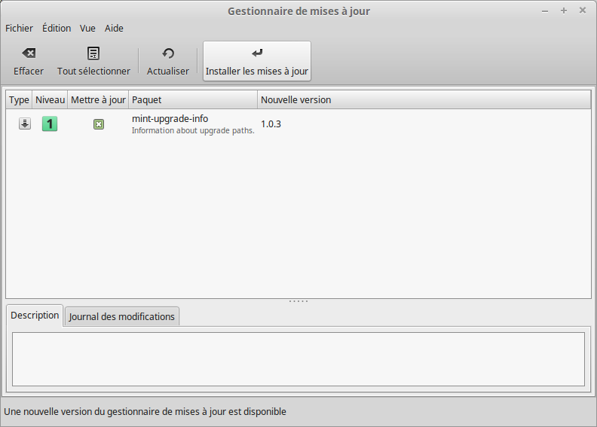The width and height of the screenshot is (597, 427).
Task: Toggle the mint-upgrade-info update checkbox
Action: click(99, 124)
